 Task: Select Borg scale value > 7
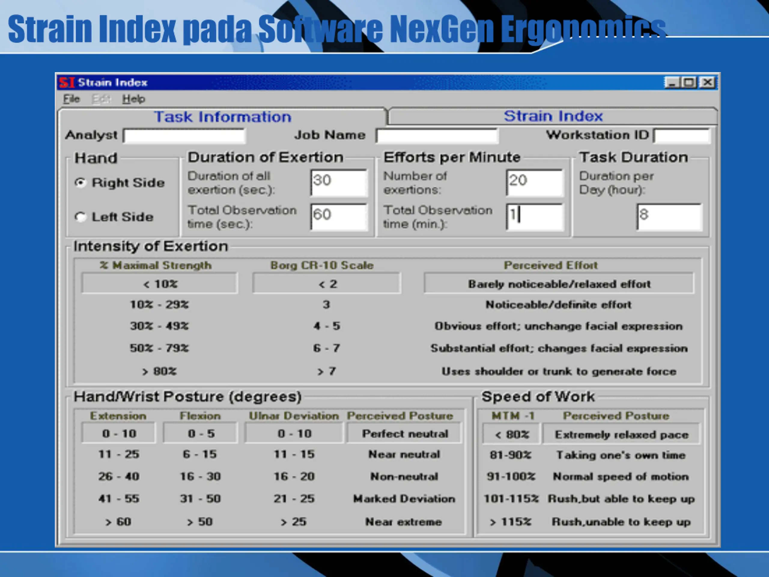pyautogui.click(x=327, y=371)
